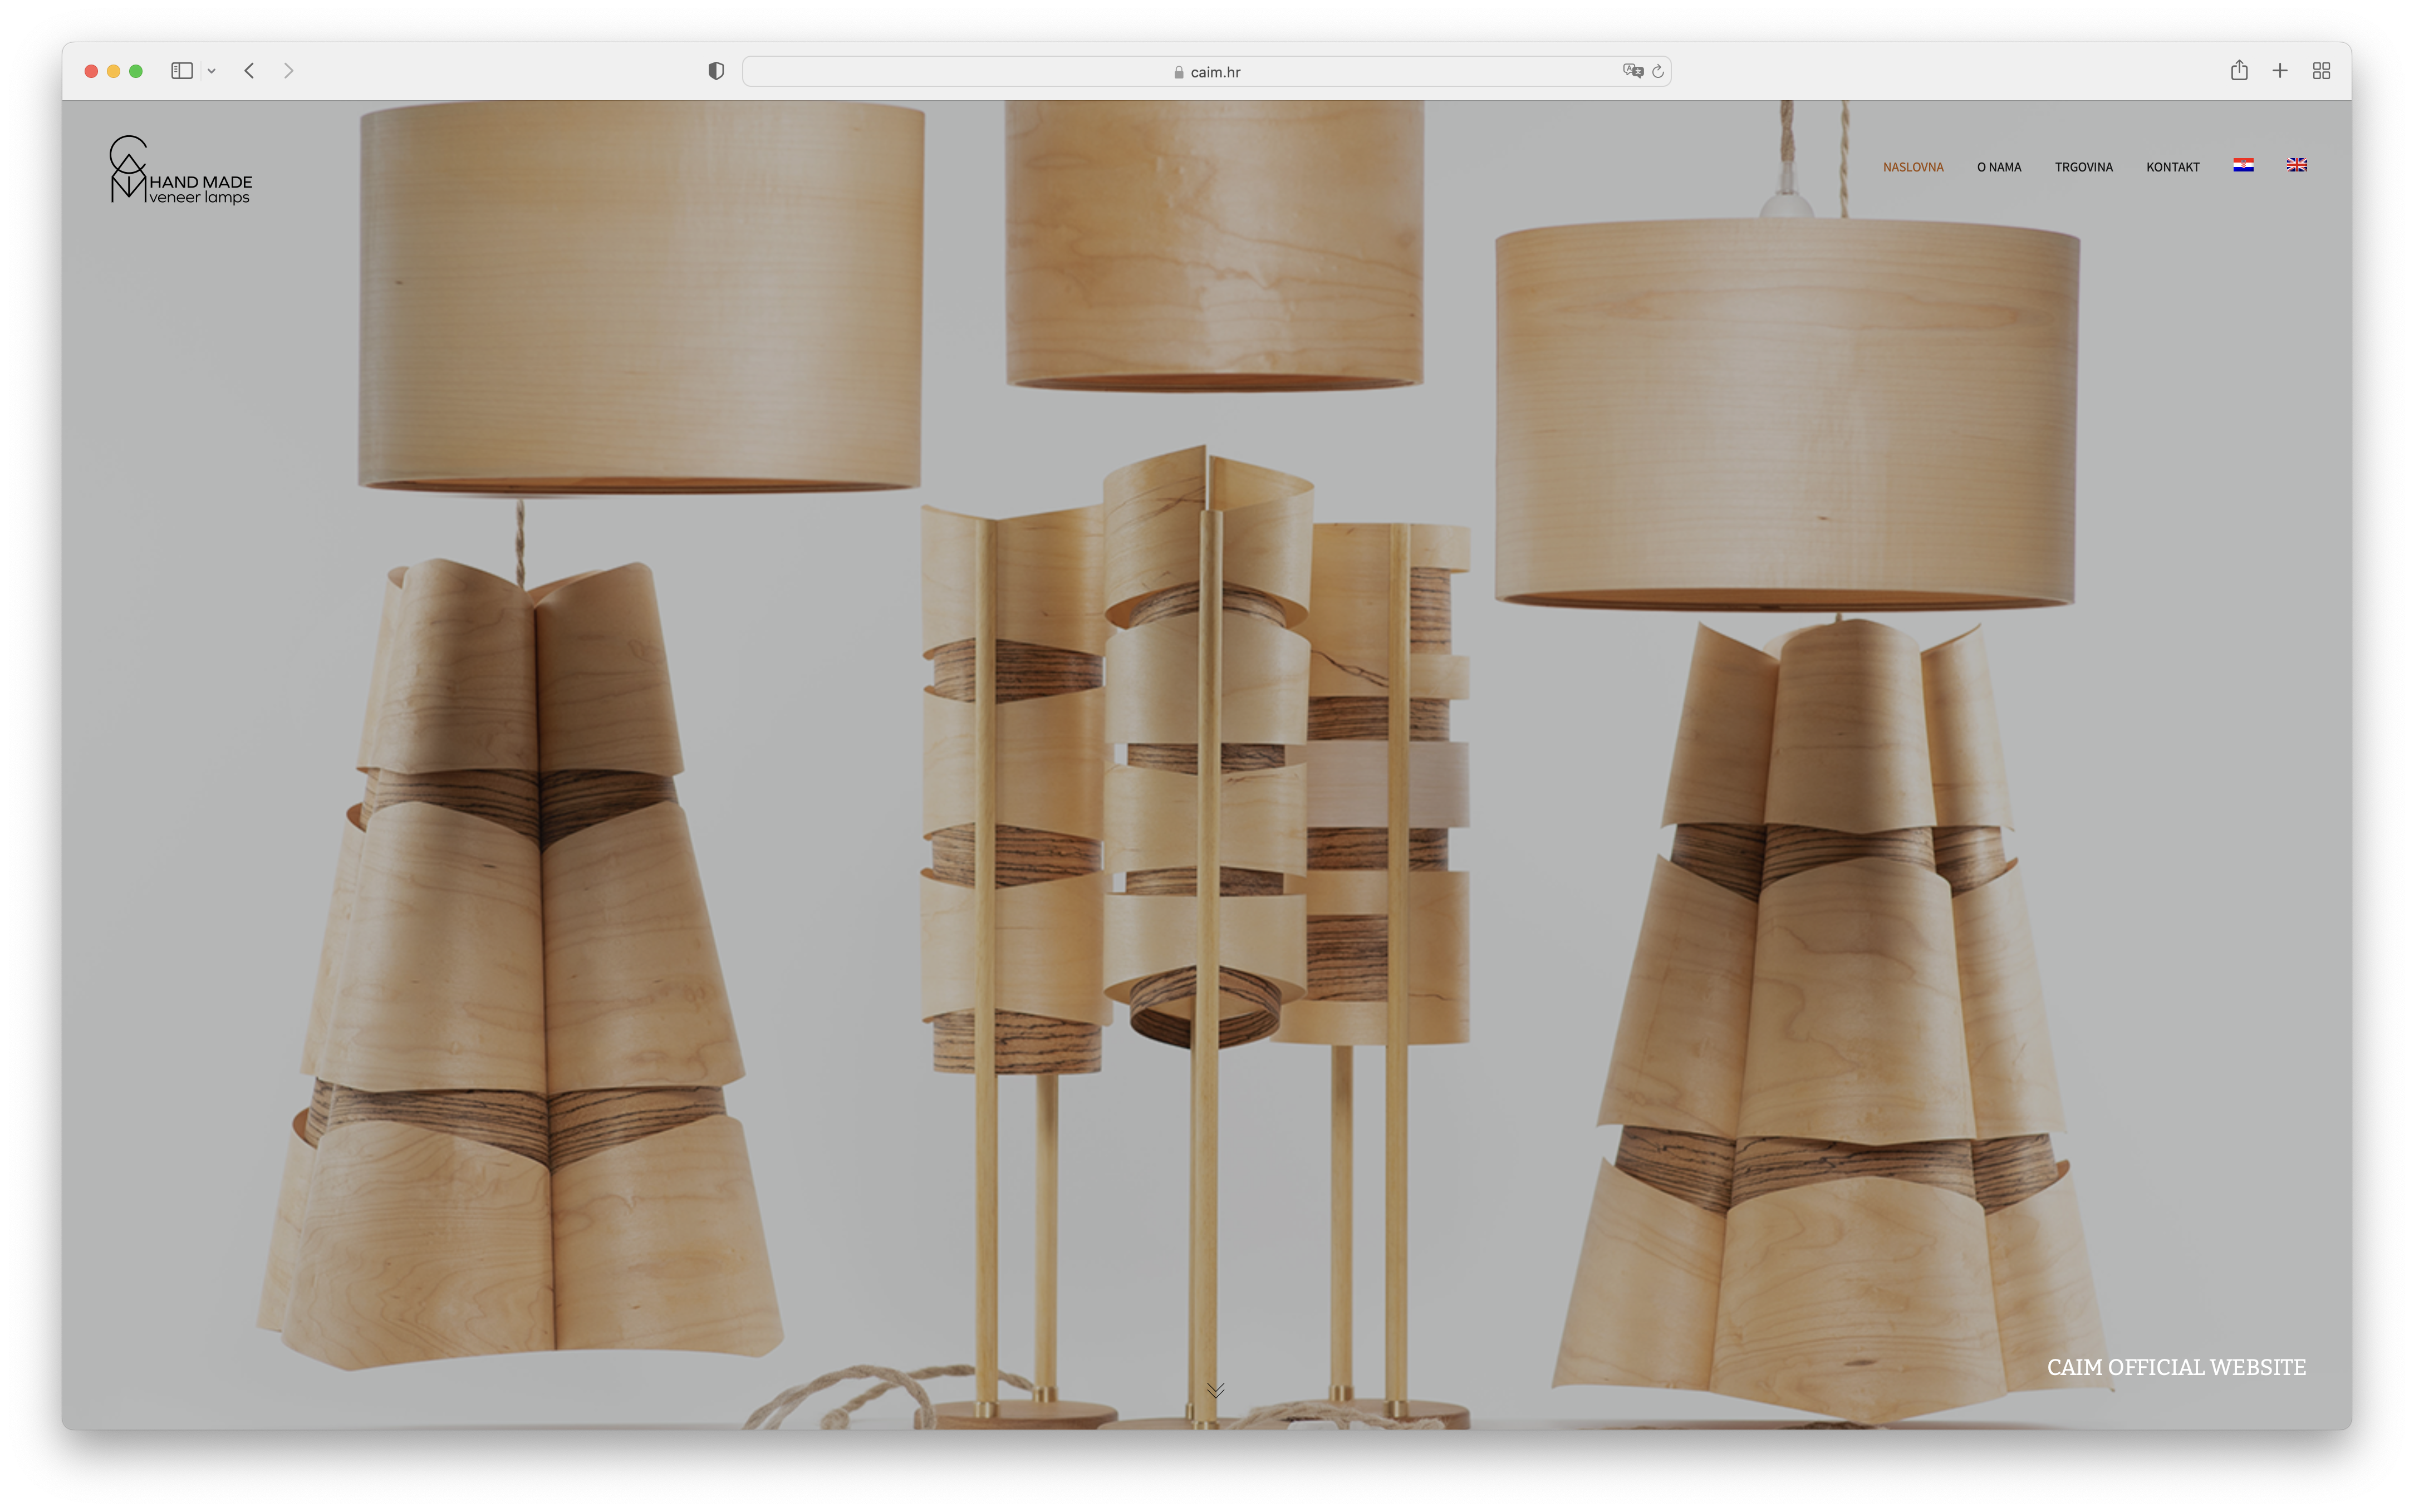
Task: Reload the page with the refresh icon
Action: (x=1658, y=71)
